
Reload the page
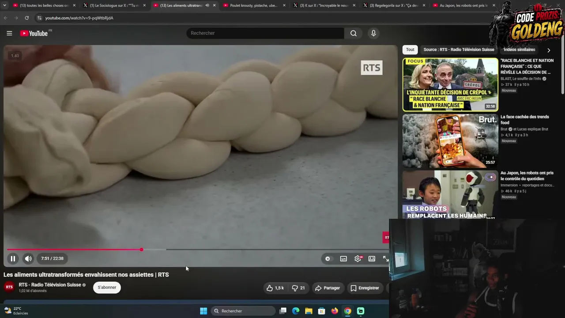pyautogui.click(x=26, y=18)
